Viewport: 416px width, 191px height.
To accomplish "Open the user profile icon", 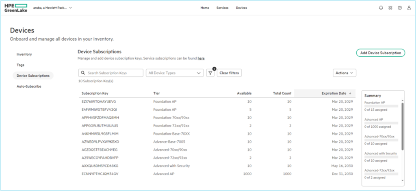I will click(409, 8).
